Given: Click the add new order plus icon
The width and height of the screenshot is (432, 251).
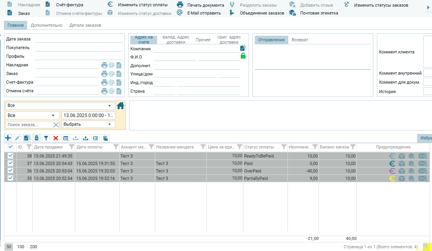Looking at the screenshot, I should (8, 138).
